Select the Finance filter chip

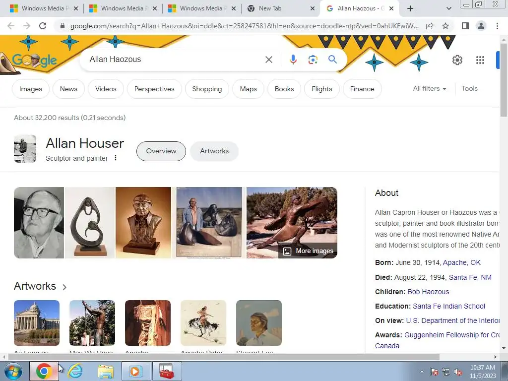coord(362,89)
